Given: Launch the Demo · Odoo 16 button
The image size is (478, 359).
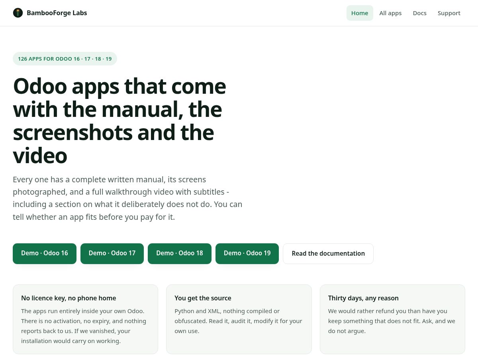Looking at the screenshot, I should click(45, 253).
